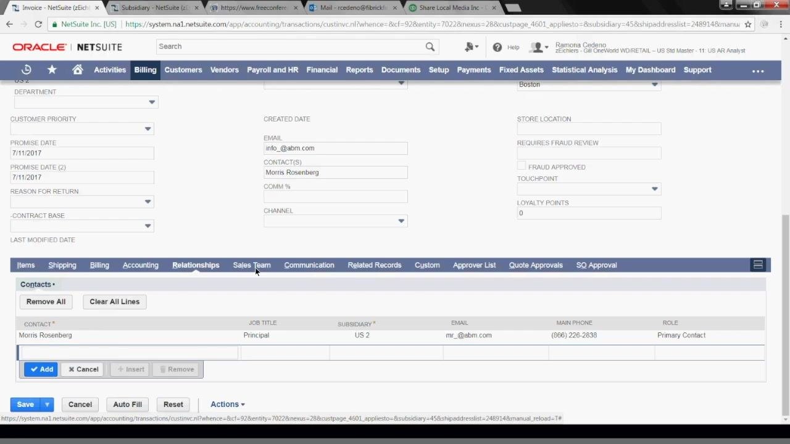This screenshot has height=444, width=790.
Task: Click the search magnifier icon
Action: click(x=430, y=46)
